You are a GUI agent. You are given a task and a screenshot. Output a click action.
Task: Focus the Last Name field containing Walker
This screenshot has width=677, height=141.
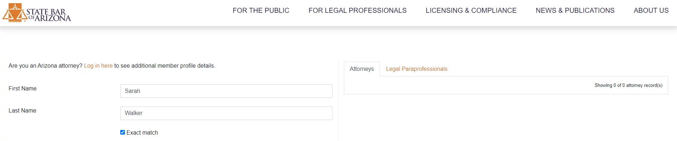coord(226,113)
